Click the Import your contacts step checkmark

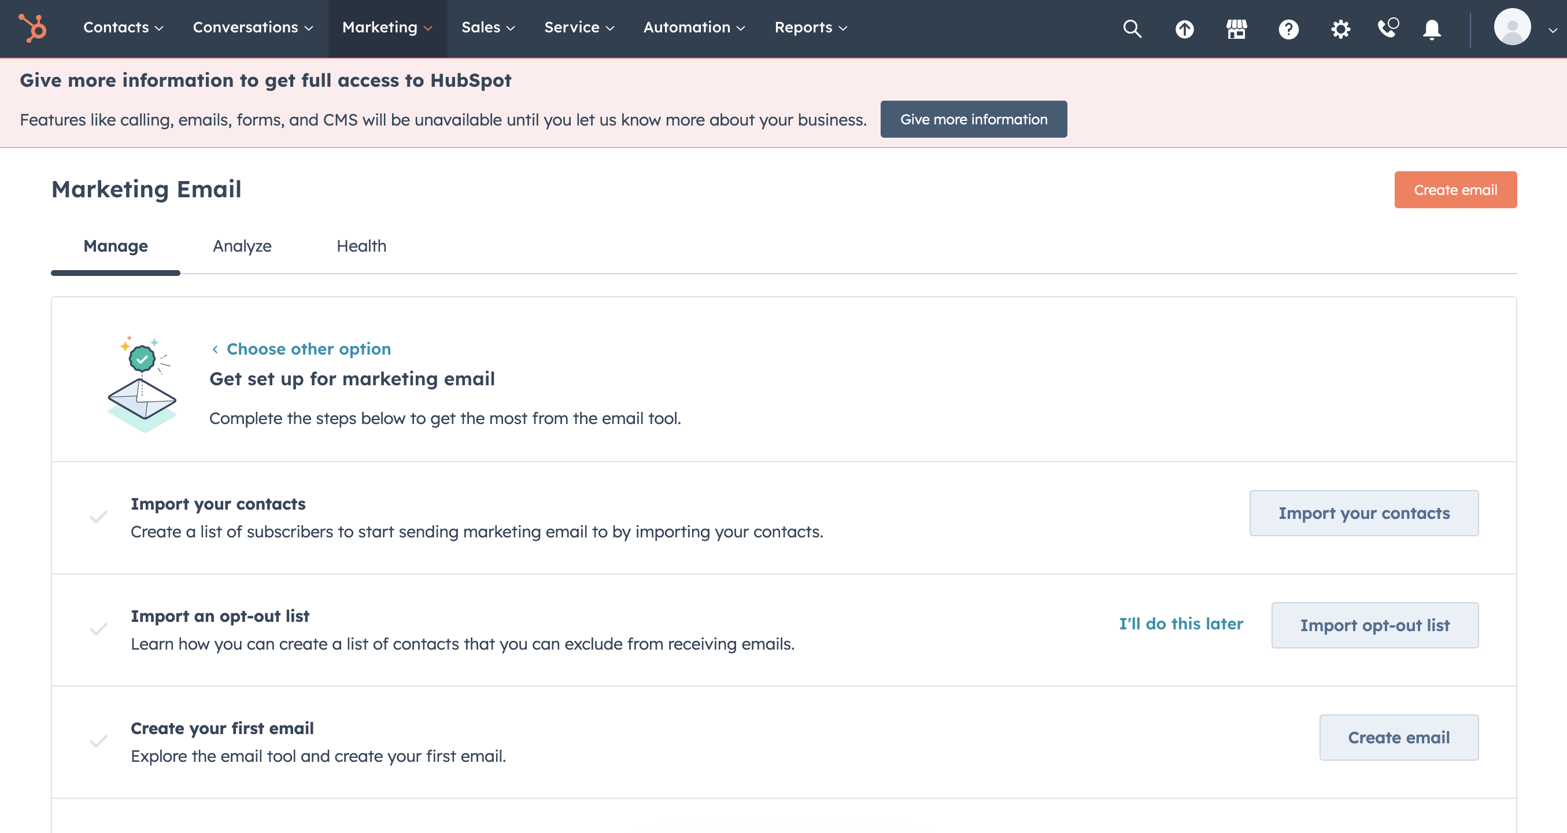(98, 517)
